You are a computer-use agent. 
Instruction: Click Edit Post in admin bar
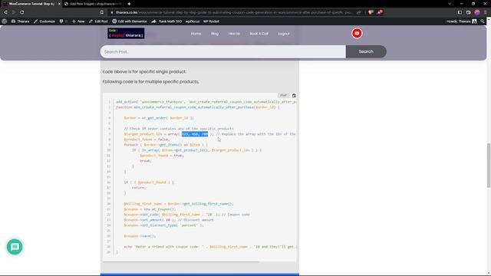98,21
